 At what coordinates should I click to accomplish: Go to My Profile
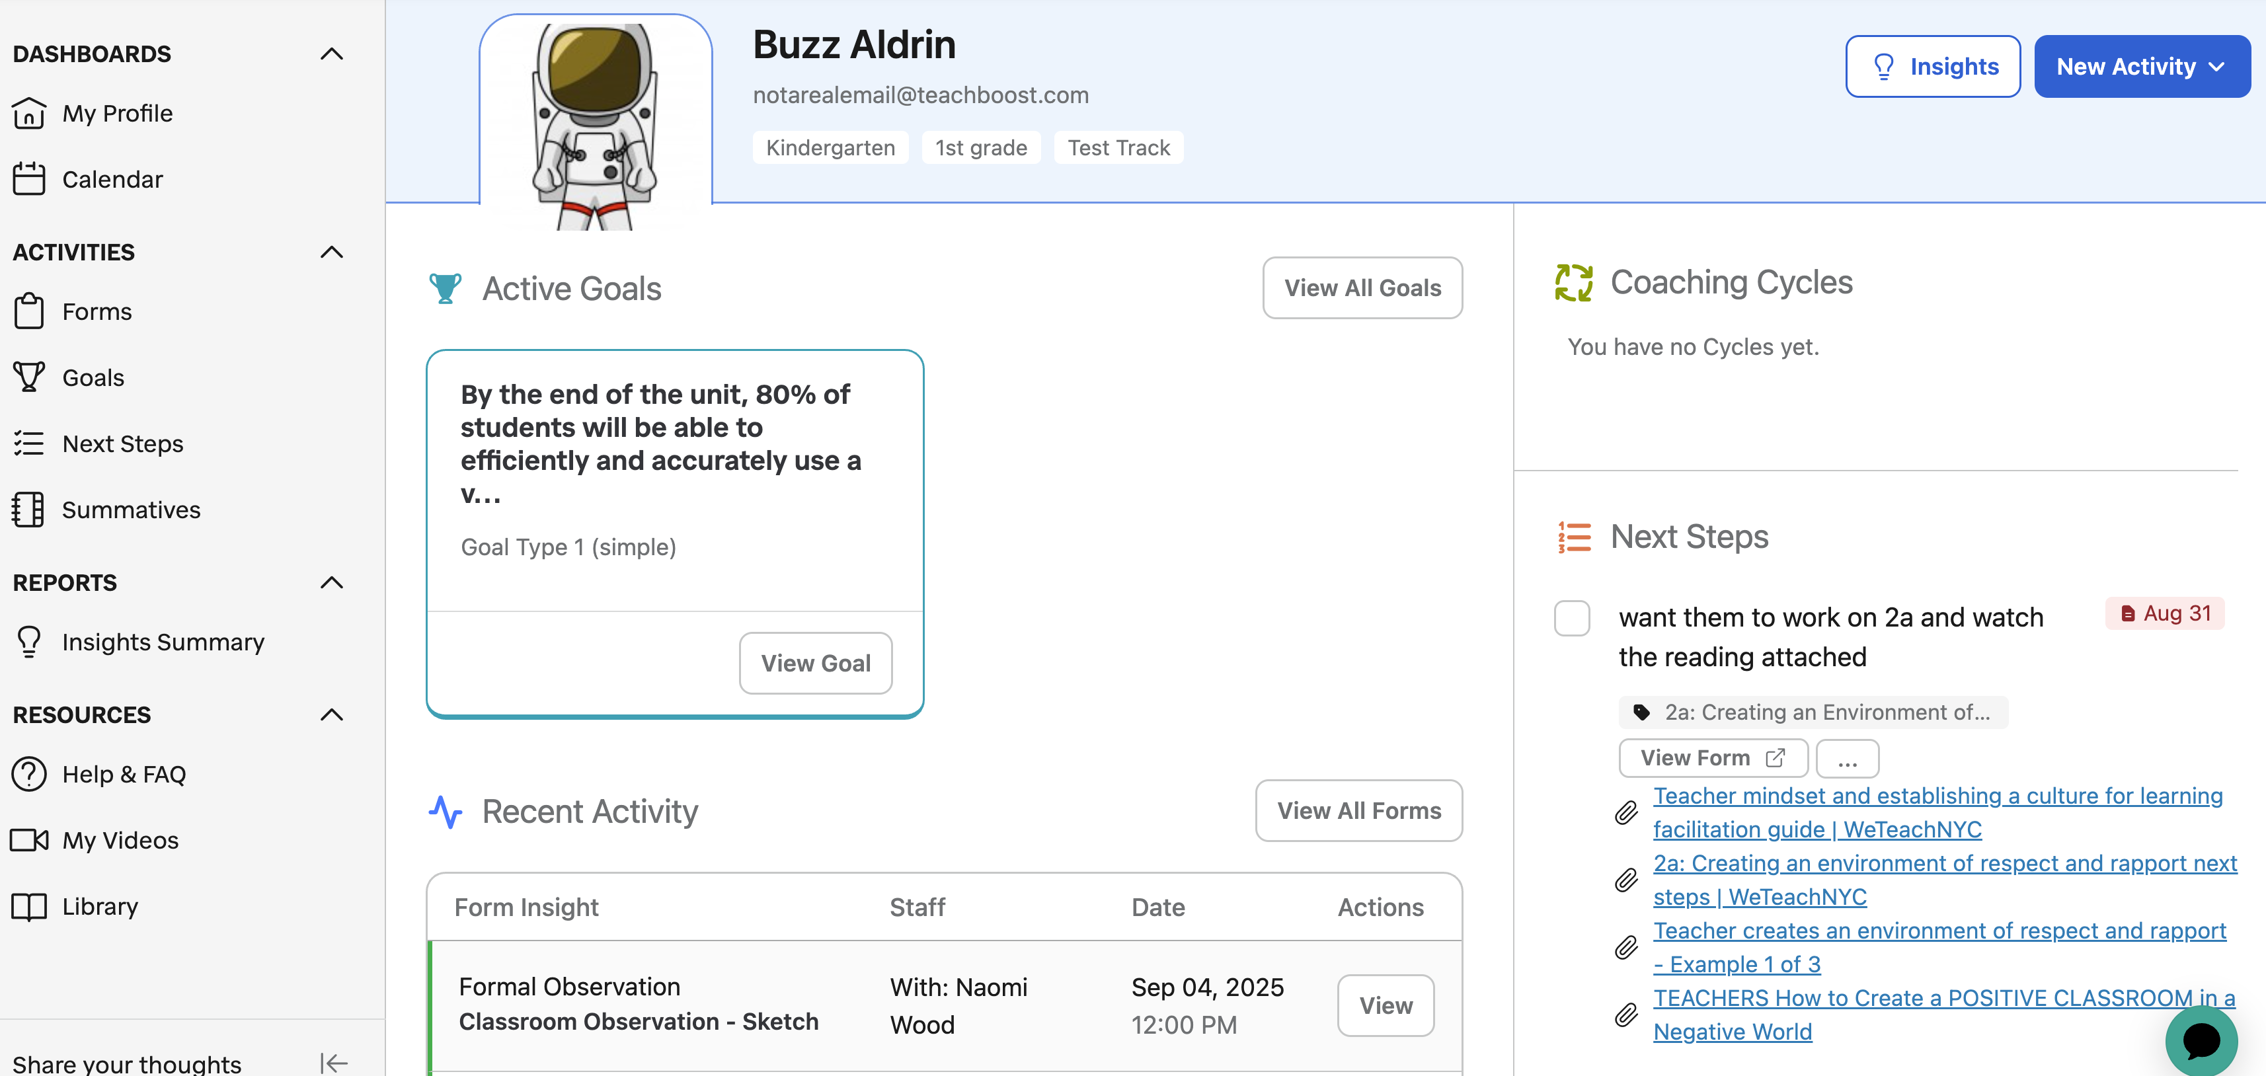pos(117,114)
